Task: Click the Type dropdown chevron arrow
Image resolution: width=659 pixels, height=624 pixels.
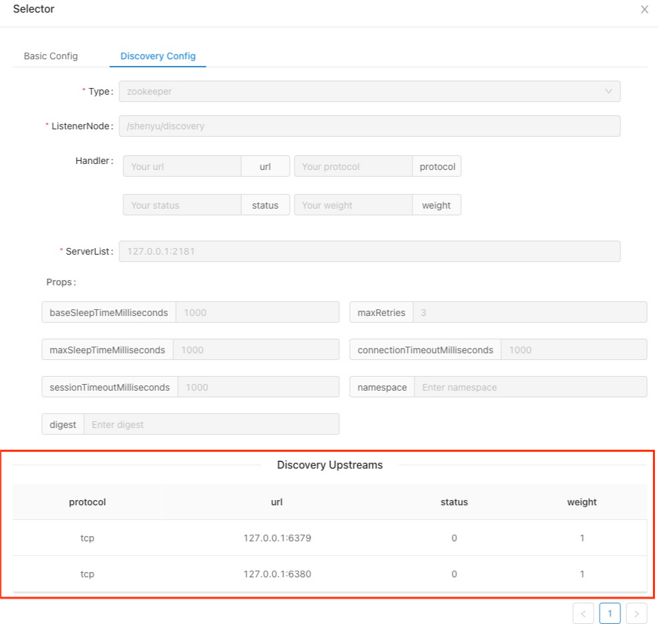Action: click(608, 91)
